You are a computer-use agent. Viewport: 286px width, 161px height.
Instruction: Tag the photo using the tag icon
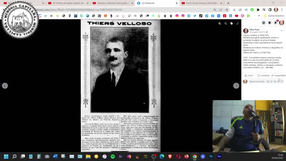click(x=231, y=24)
